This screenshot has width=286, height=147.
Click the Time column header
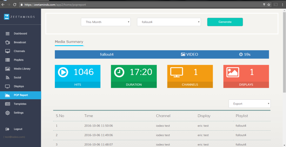coord(89,116)
